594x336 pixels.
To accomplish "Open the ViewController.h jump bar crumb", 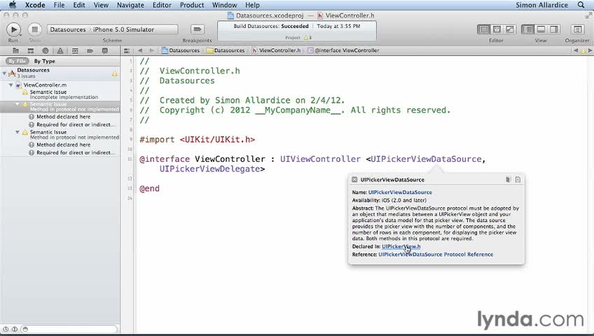I will pyautogui.click(x=277, y=50).
